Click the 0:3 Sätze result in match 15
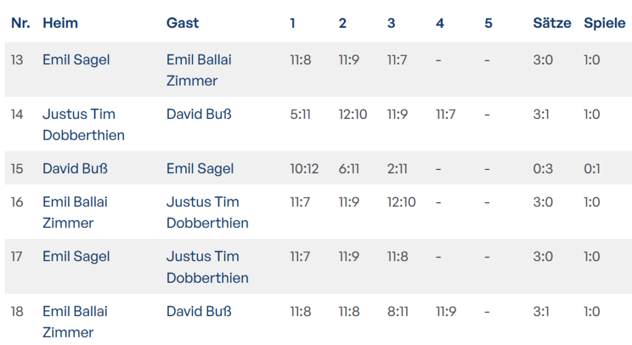Screen dimensions: 632x345 (543, 169)
